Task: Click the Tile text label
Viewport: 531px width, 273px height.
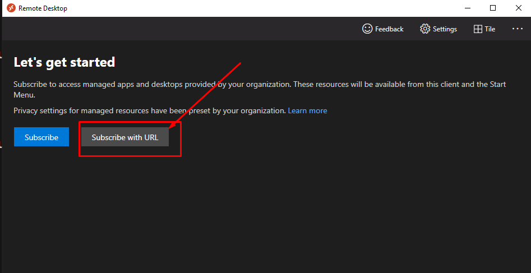Action: click(x=490, y=29)
